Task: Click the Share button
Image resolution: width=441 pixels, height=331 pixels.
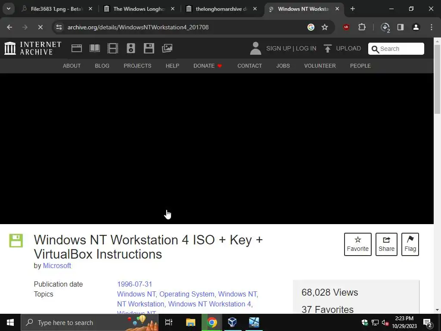Action: pos(386,244)
